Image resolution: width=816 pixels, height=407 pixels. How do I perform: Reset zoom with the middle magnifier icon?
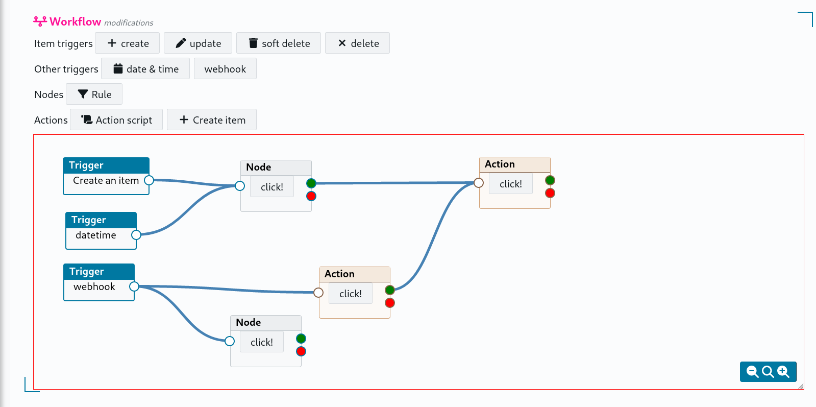click(x=768, y=372)
